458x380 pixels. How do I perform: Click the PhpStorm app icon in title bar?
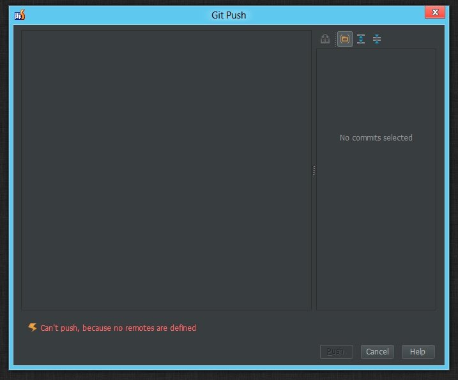(20, 15)
